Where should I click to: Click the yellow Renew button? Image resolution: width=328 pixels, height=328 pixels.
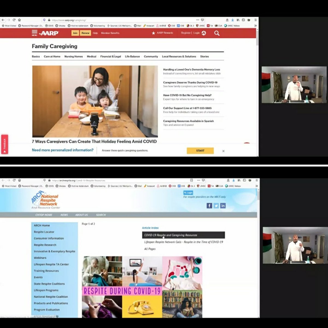point(85,33)
